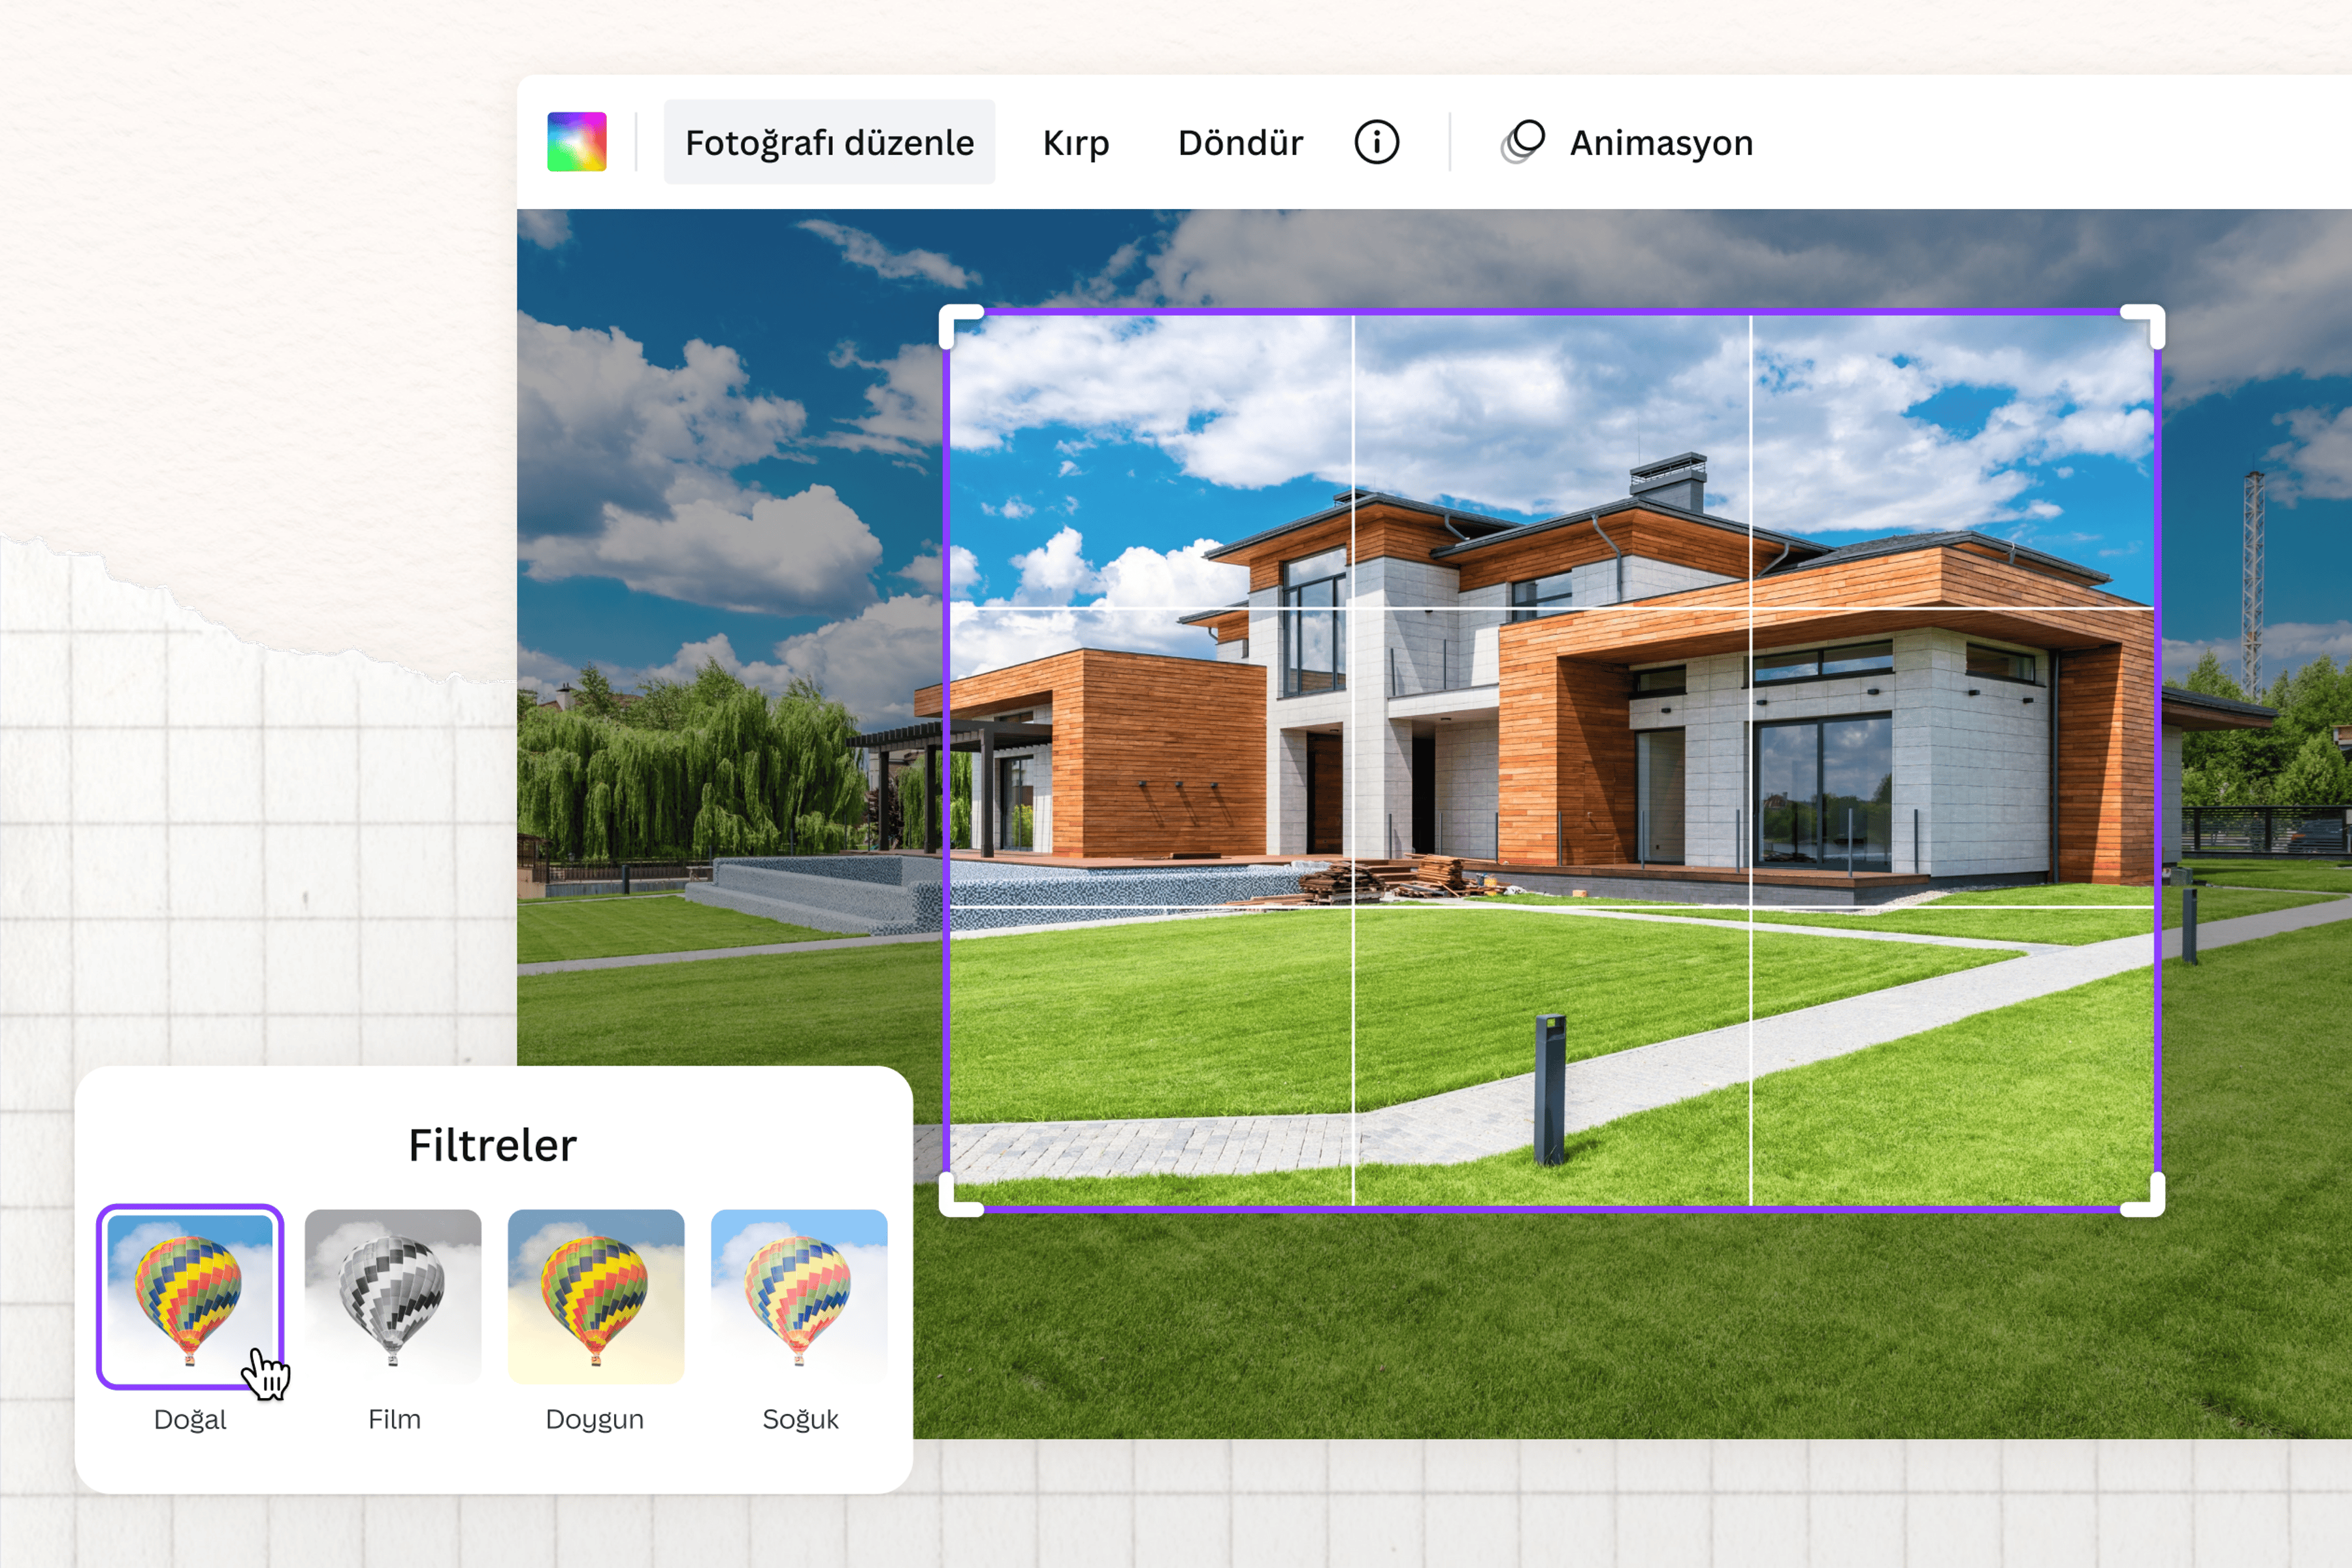Select the Kırp crop option
The height and width of the screenshot is (1568, 2352).
pos(1076,143)
